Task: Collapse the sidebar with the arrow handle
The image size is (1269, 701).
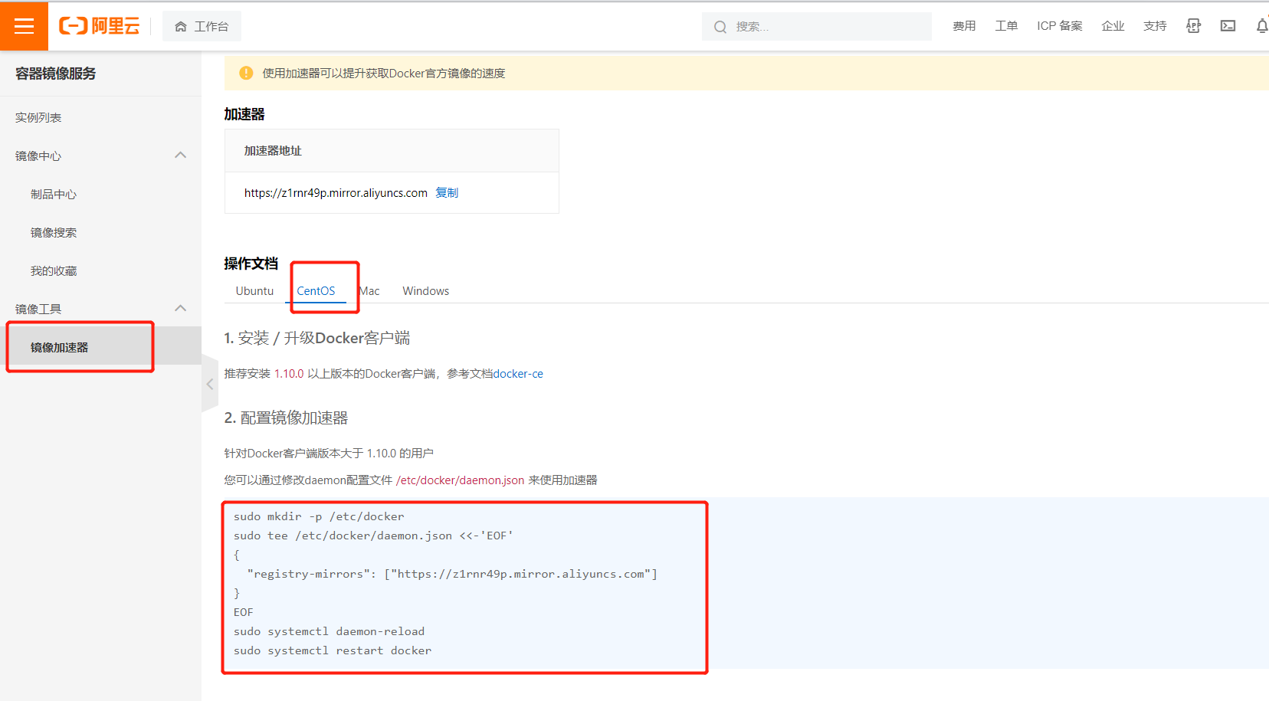Action: pos(210,384)
